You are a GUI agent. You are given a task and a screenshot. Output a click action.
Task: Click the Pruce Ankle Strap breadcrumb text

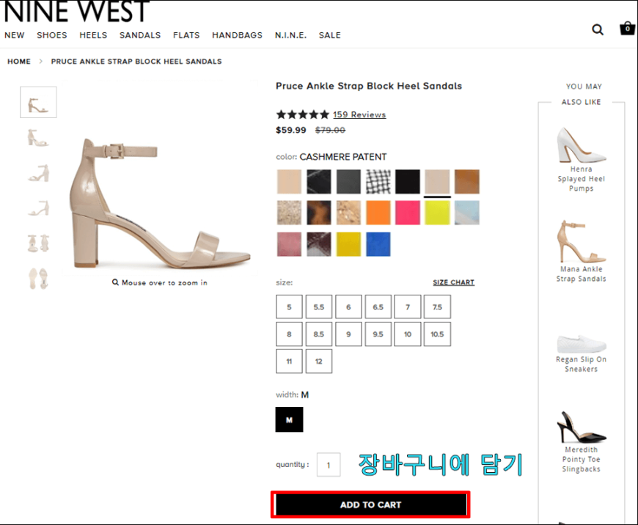[136, 62]
